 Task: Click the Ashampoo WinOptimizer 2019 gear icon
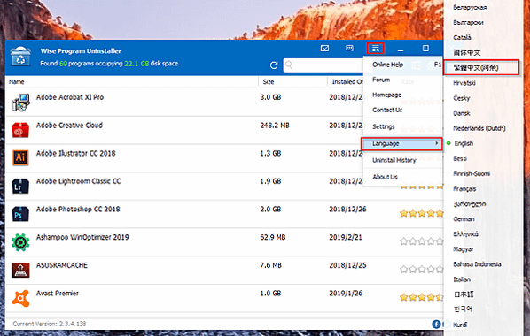pyautogui.click(x=20, y=242)
